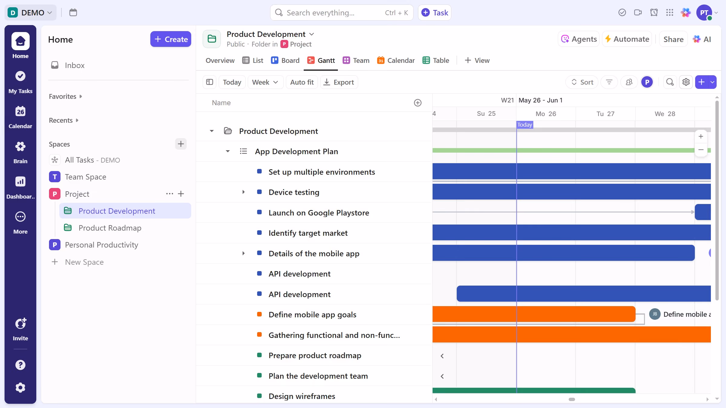Screen dimensions: 726x408
Task: Add column with plus circle near Name
Action: (418, 103)
